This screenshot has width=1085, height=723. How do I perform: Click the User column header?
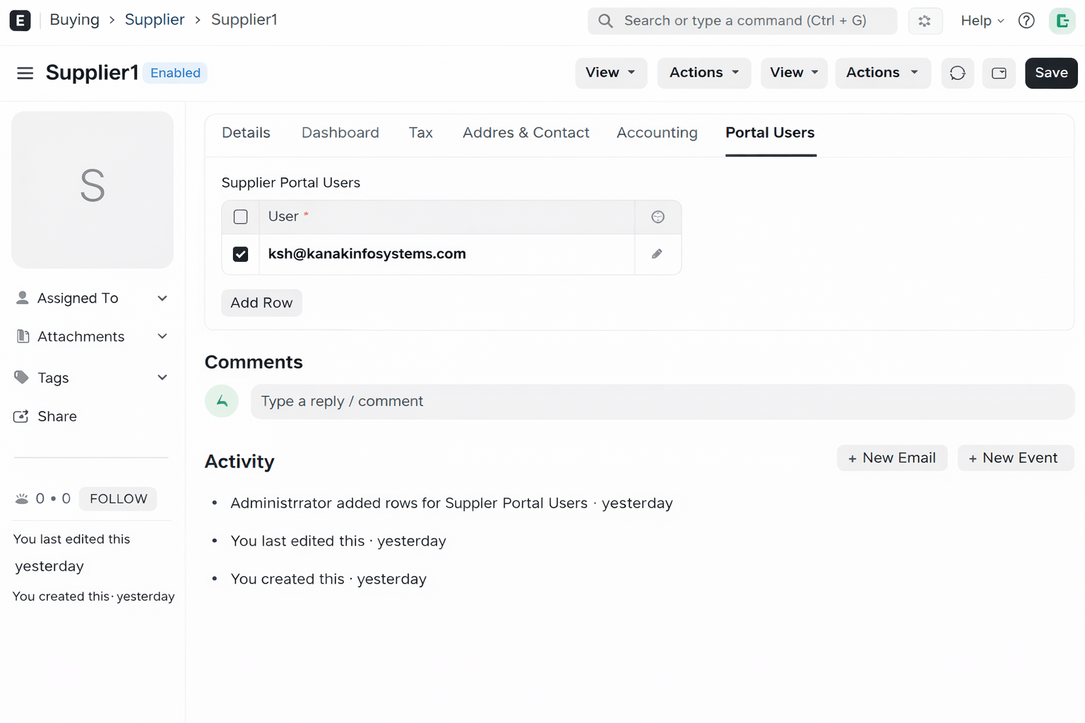coord(446,217)
